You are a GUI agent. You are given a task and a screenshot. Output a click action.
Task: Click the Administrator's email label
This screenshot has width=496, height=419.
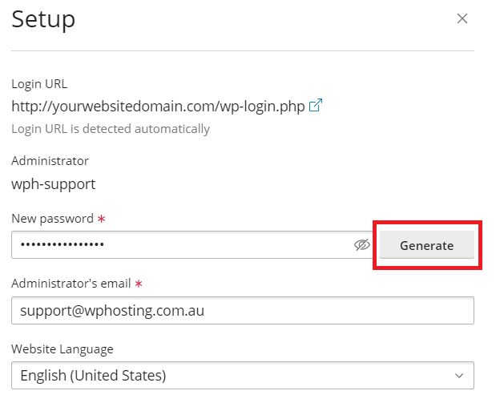[71, 284]
